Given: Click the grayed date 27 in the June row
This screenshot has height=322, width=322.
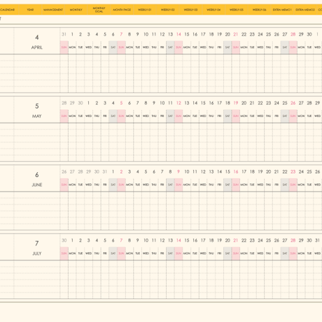Looking at the screenshot, I should 72,171.
